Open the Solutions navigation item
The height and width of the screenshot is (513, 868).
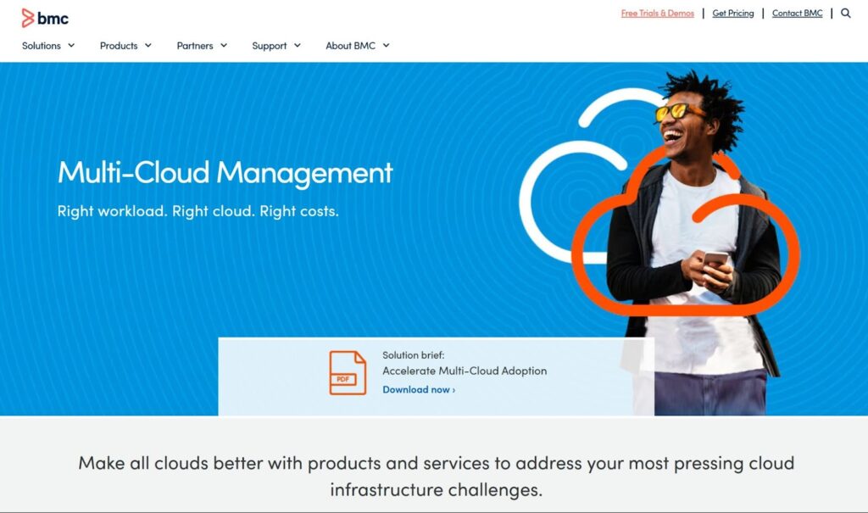pyautogui.click(x=42, y=46)
